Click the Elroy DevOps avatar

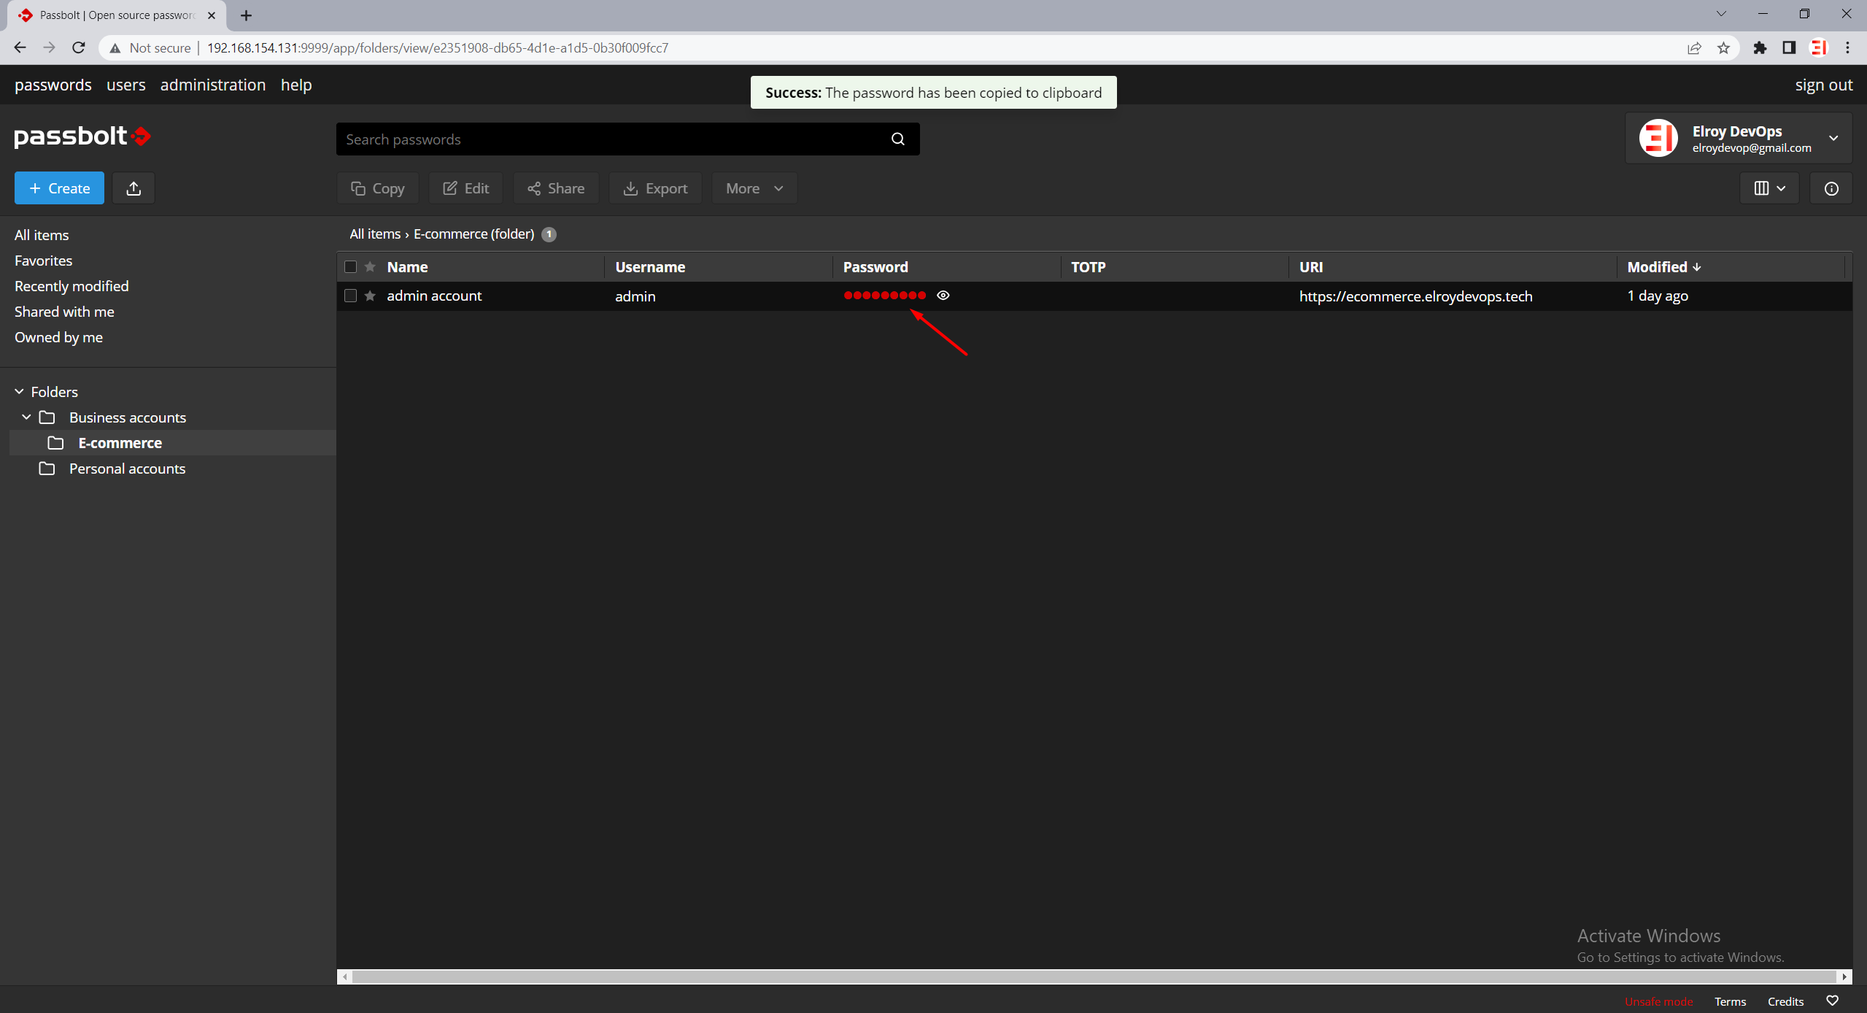pyautogui.click(x=1658, y=138)
